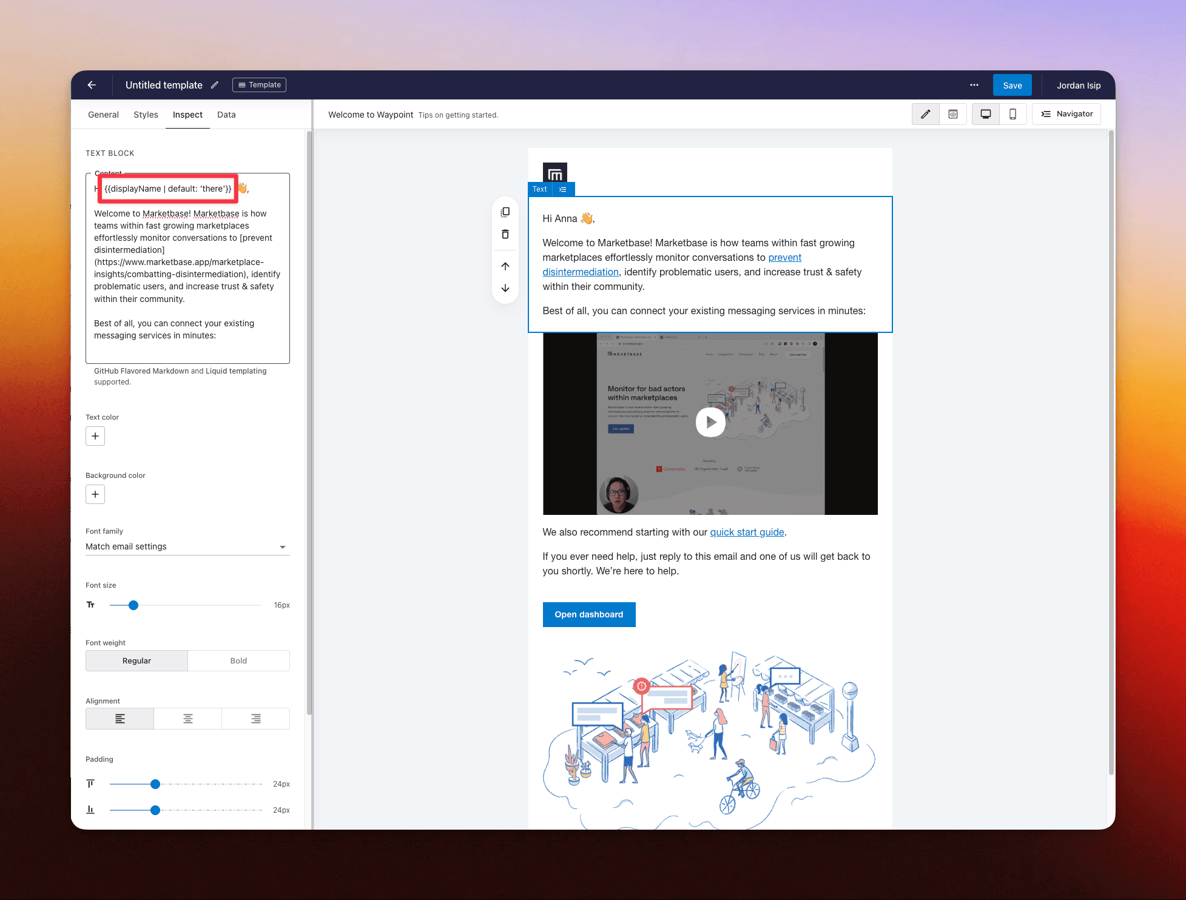This screenshot has width=1186, height=900.
Task: Open the Font family dropdown
Action: (187, 546)
